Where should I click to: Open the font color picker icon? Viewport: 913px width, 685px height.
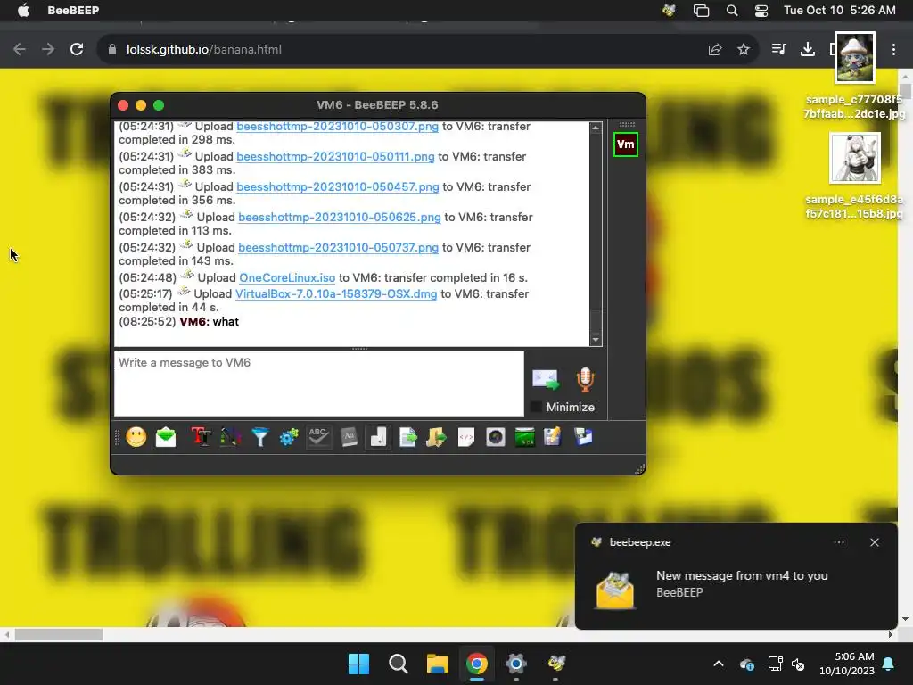click(231, 437)
